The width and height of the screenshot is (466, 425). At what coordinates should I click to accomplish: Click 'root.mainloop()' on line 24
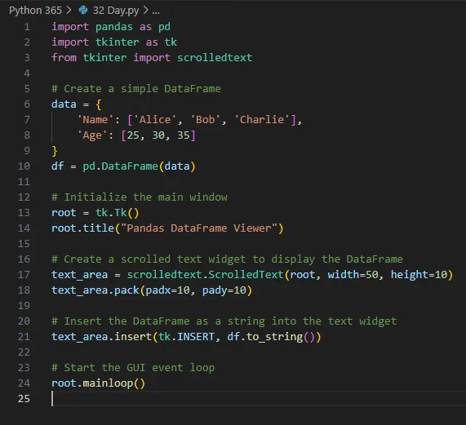pos(99,383)
